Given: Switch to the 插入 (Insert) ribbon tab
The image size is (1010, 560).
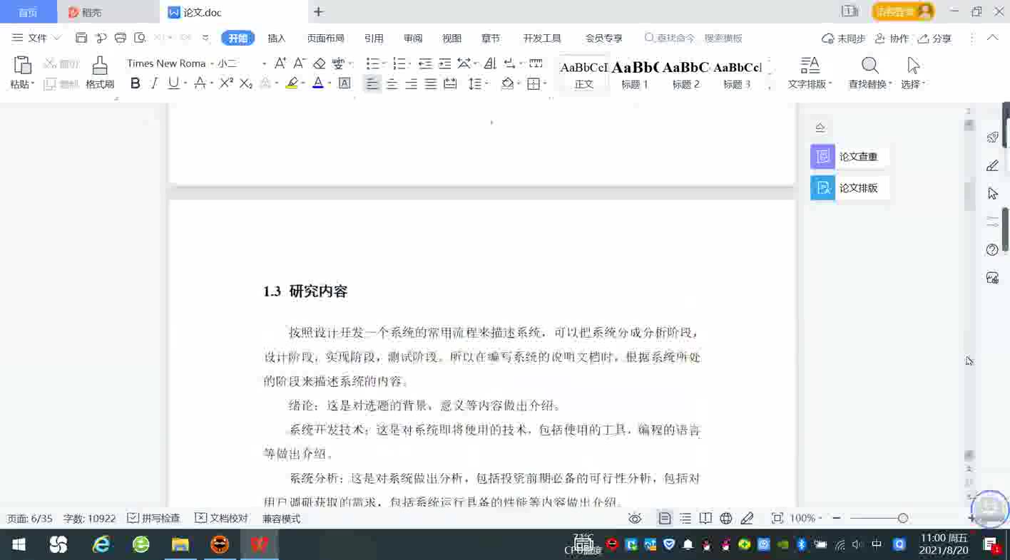Looking at the screenshot, I should [x=276, y=38].
